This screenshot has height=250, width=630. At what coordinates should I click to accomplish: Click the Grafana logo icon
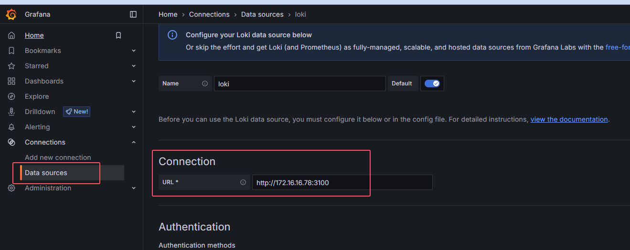[11, 14]
